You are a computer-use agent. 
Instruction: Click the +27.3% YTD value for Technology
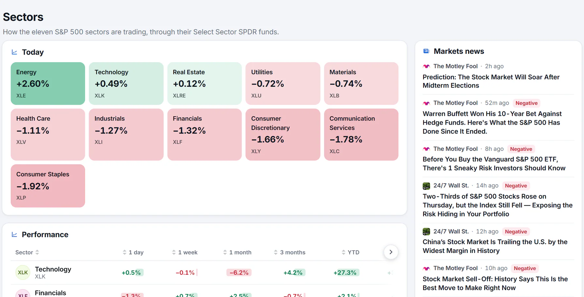coord(346,273)
